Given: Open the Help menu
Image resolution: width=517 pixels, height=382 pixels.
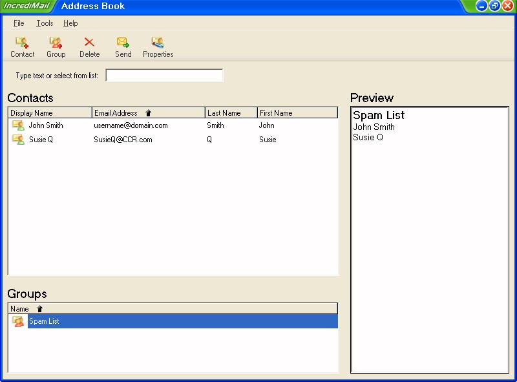Looking at the screenshot, I should point(70,23).
